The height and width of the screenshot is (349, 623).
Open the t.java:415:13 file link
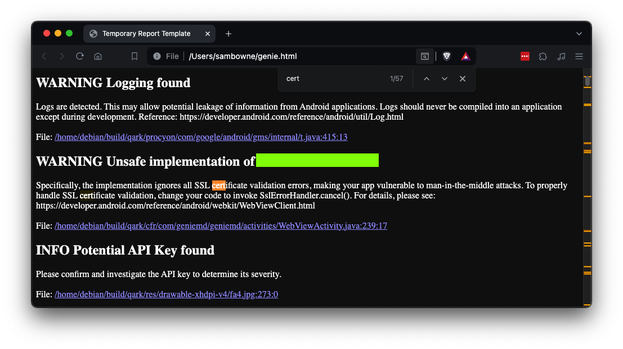201,137
